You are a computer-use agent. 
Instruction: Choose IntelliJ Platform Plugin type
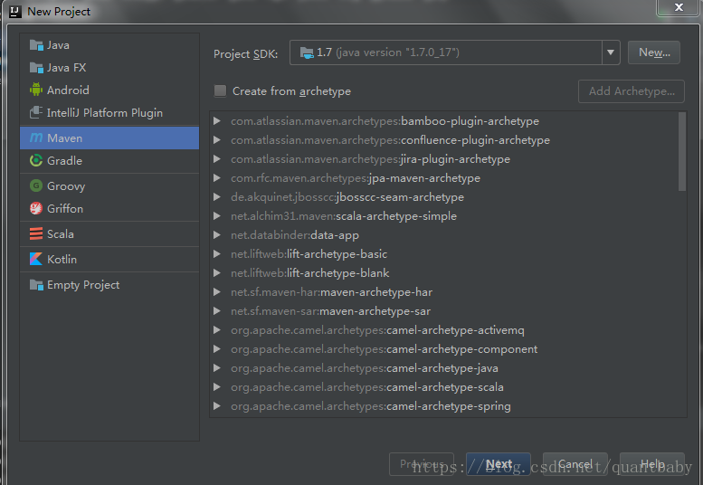click(109, 112)
